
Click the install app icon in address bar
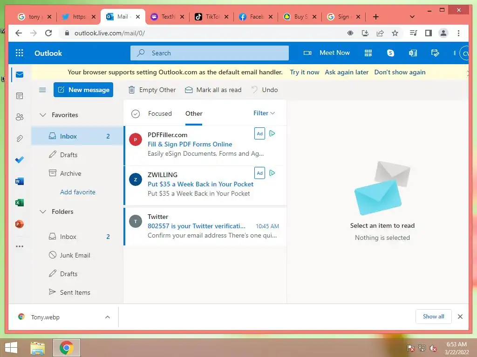pyautogui.click(x=365, y=33)
